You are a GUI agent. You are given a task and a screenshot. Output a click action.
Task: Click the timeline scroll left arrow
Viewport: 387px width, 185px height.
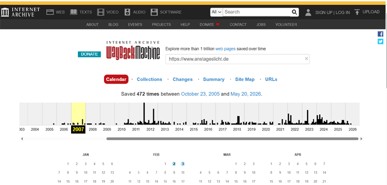pyautogui.click(x=22, y=139)
